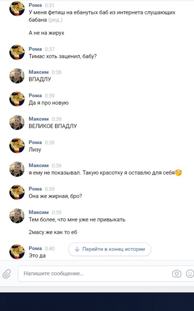The image size is (194, 311).
Task: Click the 0:38 timestamp next to Максим
Action: click(56, 72)
